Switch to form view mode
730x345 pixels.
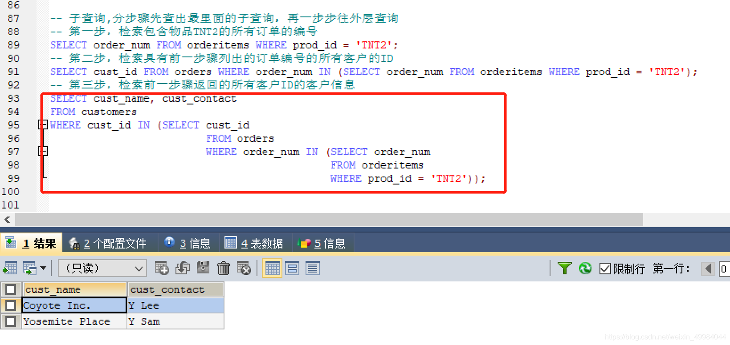(x=292, y=269)
